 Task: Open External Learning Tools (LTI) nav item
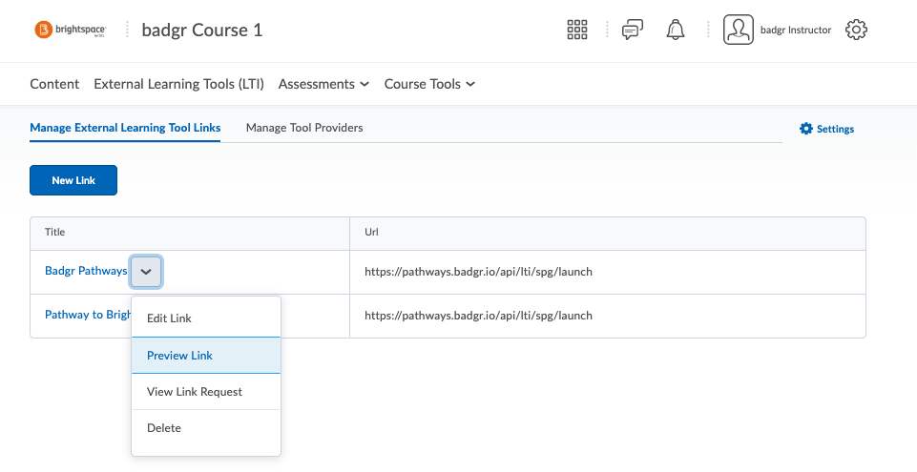point(179,84)
